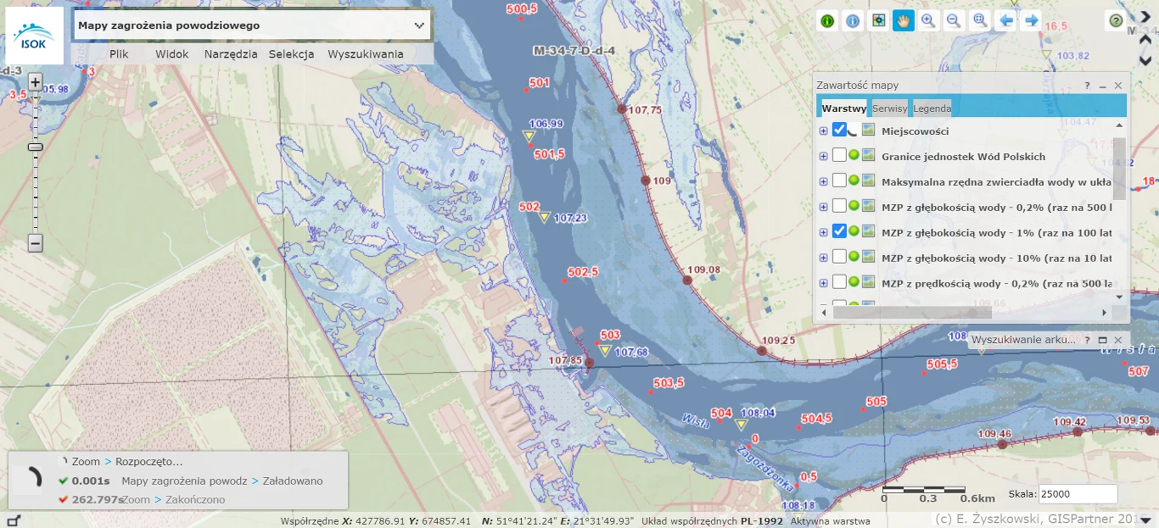Enable MZP z głębokością wody 0,2% layer

(839, 206)
